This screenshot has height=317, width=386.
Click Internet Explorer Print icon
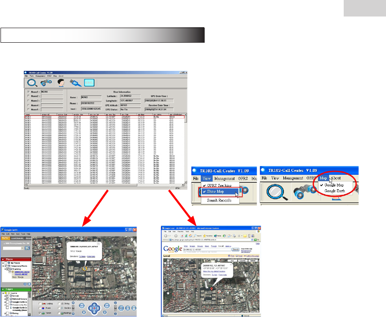(x=234, y=236)
